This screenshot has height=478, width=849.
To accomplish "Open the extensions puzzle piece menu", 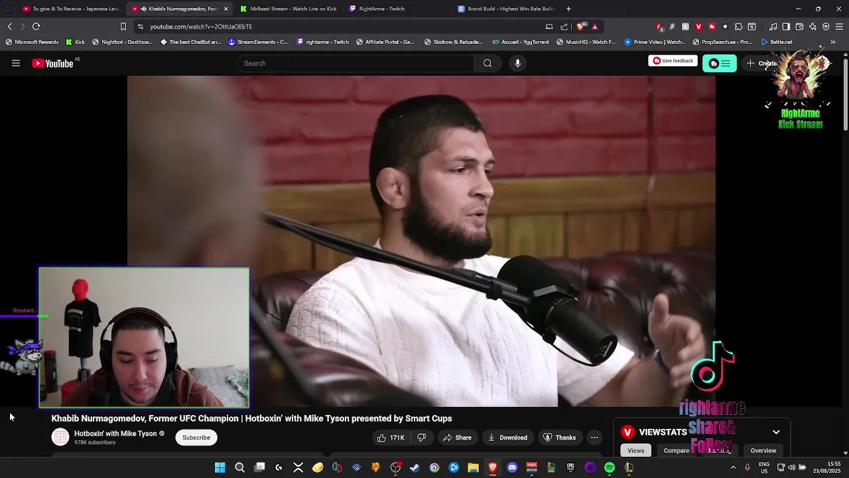I will pos(738,27).
